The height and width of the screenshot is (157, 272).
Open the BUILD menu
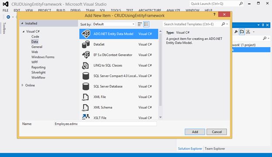pos(61,10)
